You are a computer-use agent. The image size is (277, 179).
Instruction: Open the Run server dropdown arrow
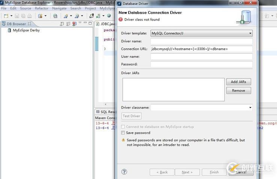pos(103,16)
